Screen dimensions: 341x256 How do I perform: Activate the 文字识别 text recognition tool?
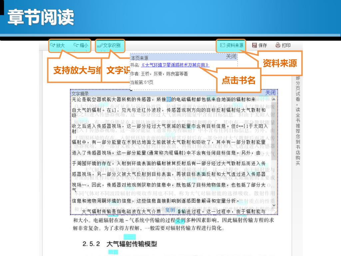(x=109, y=45)
